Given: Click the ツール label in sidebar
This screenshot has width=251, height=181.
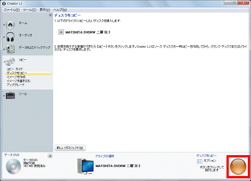Looking at the screenshot, I should tap(23, 94).
